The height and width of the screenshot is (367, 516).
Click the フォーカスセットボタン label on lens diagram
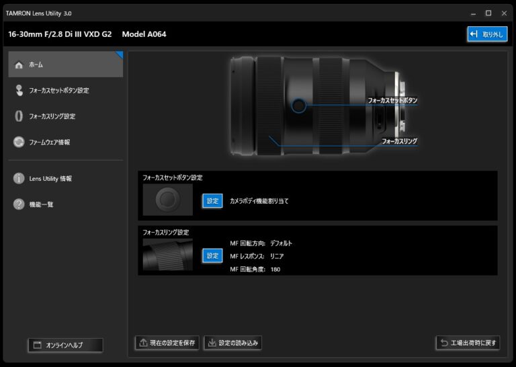point(392,100)
